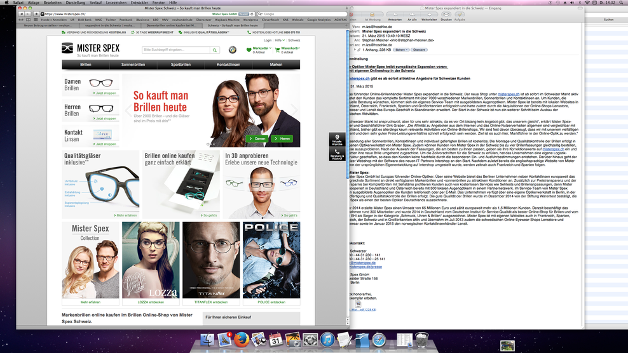Screen dimensions: 628x353
Task: Click the Login link on website
Action: click(268, 40)
